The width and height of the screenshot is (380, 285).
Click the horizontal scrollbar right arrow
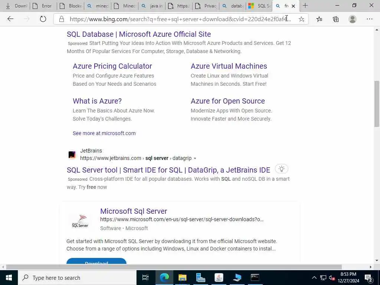coord(371,267)
